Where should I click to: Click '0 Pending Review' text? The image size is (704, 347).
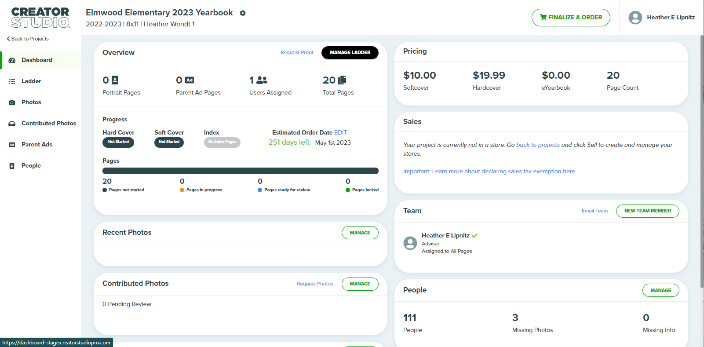(127, 304)
